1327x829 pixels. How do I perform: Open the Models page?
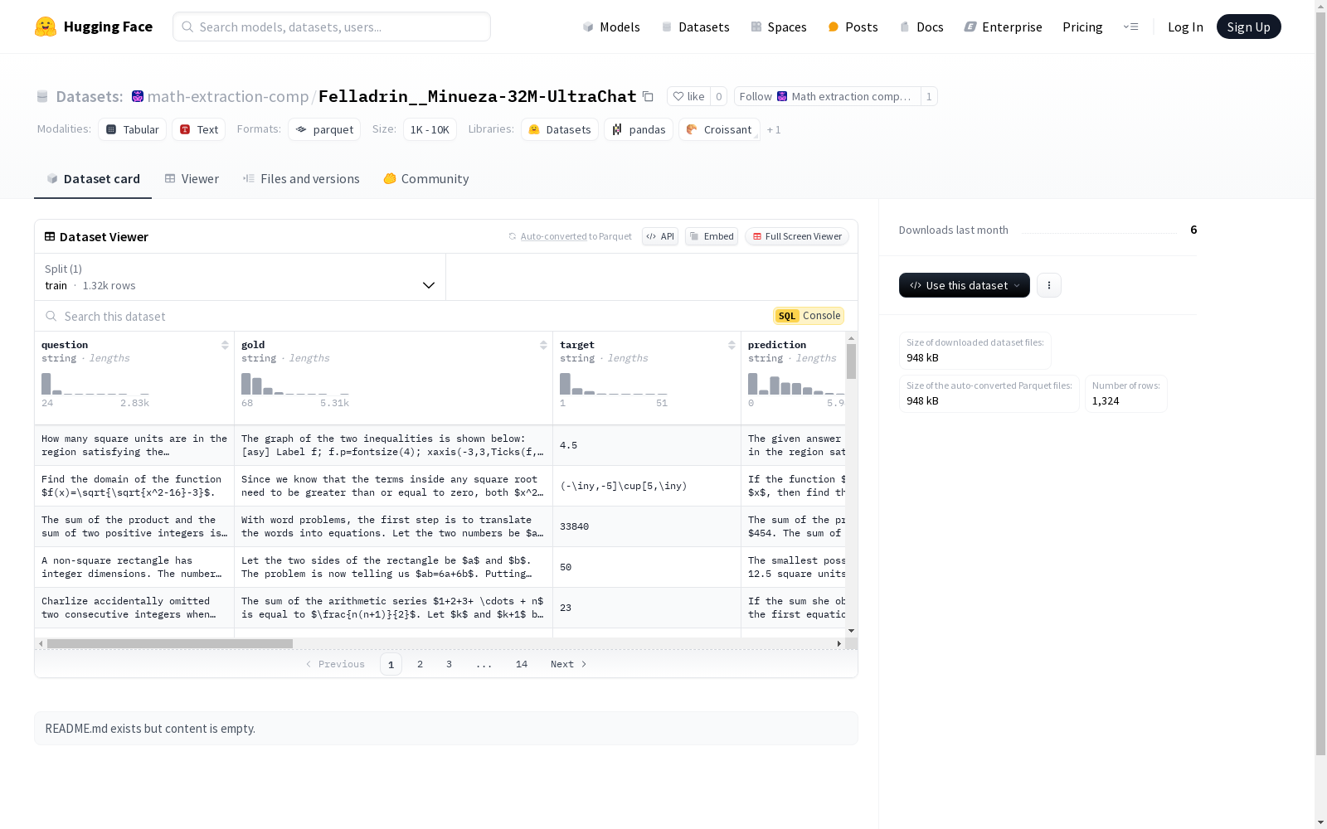pyautogui.click(x=610, y=27)
